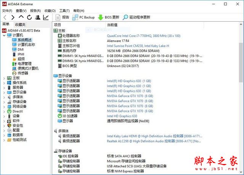This screenshot has height=175, width=244.
Task: Open the Intel HD Graphics 630 3D accelerator link
Action: point(122,116)
